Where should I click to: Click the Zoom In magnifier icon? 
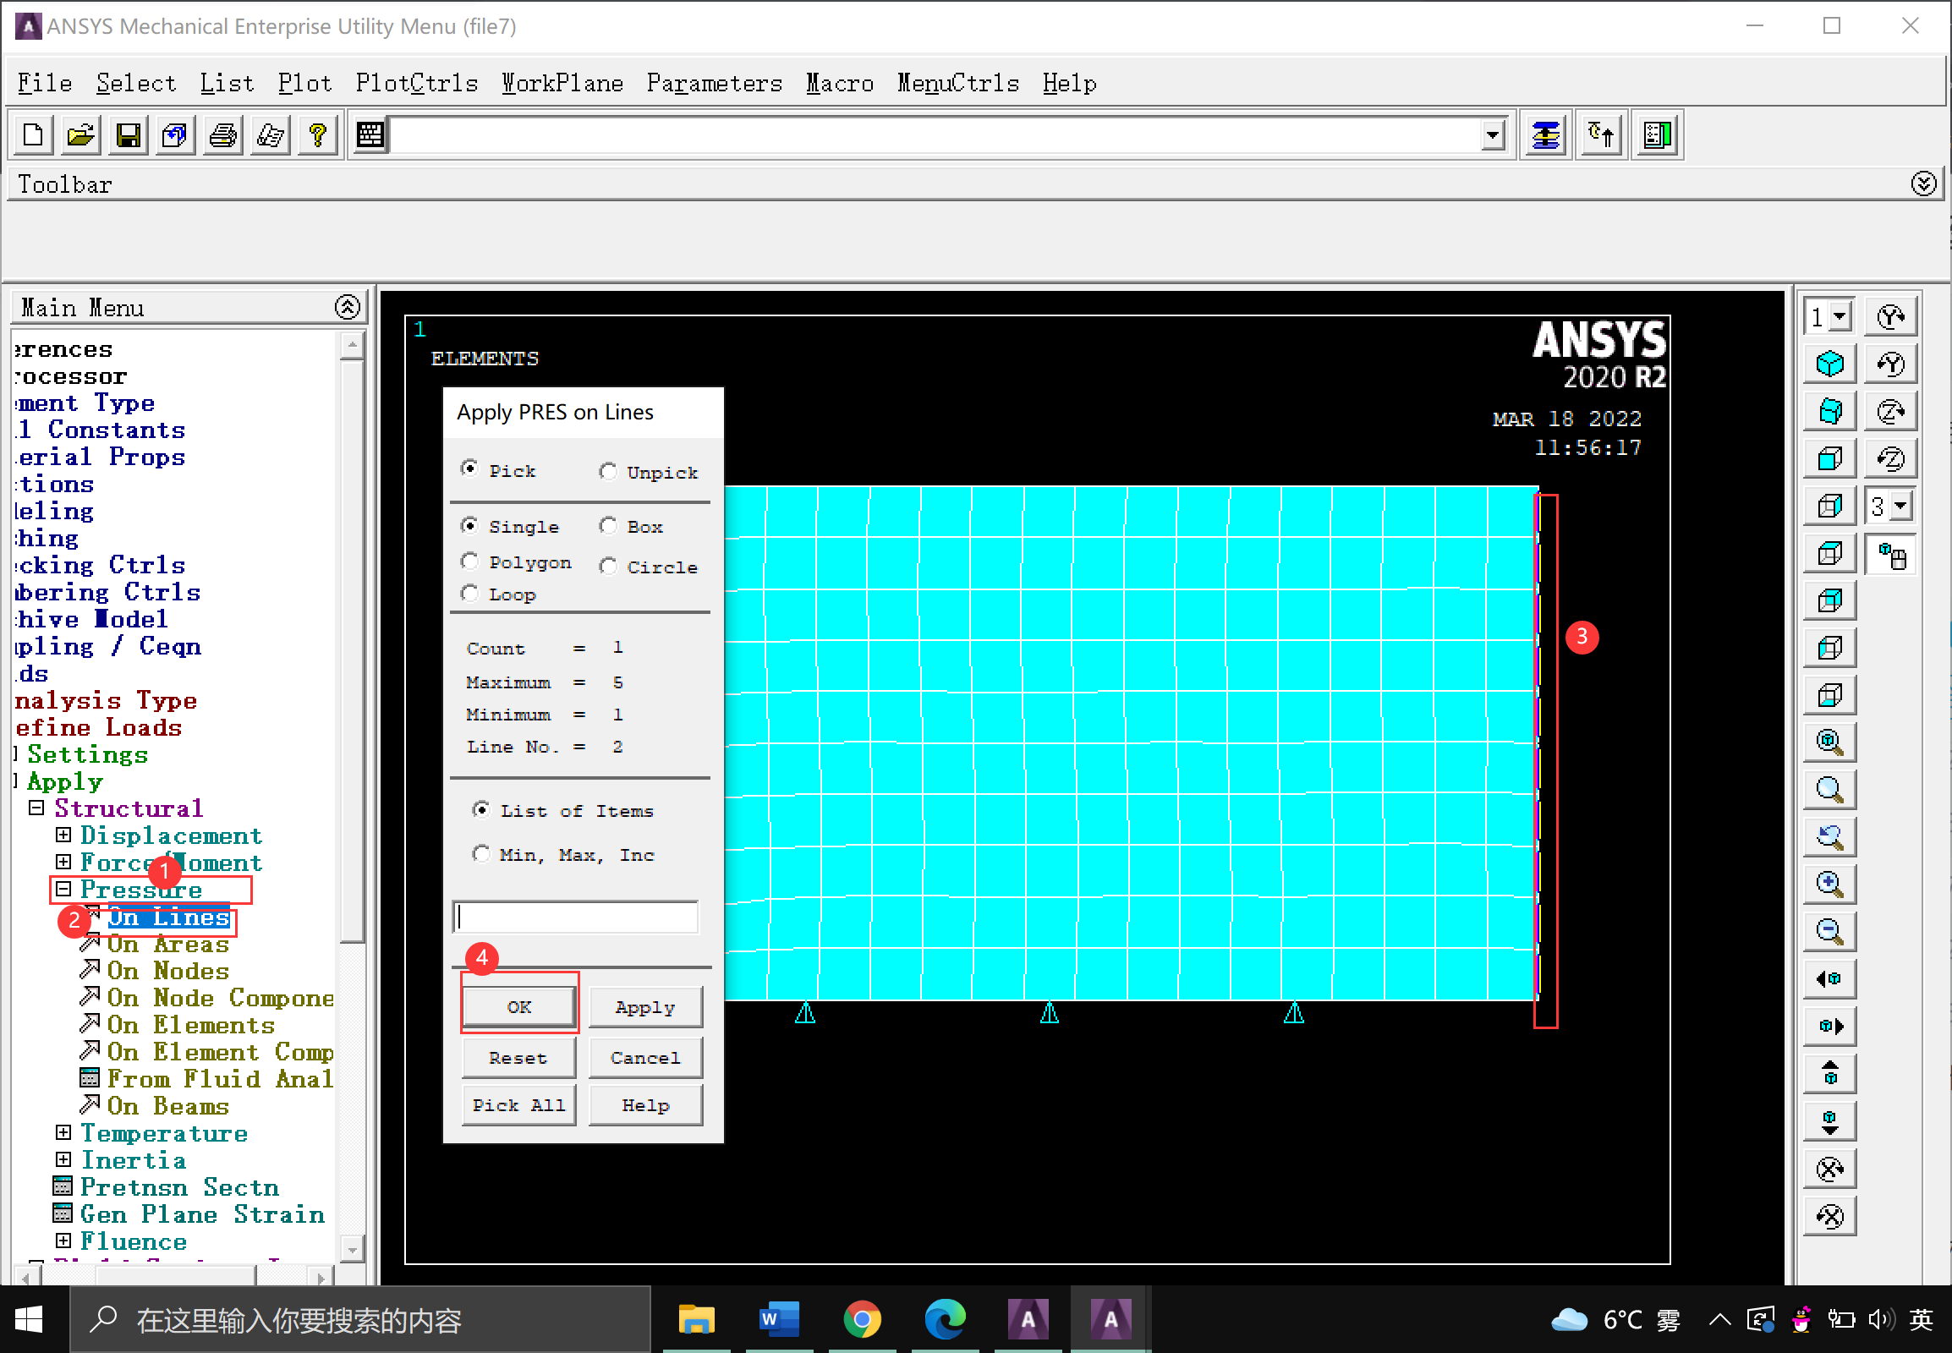click(x=1830, y=885)
